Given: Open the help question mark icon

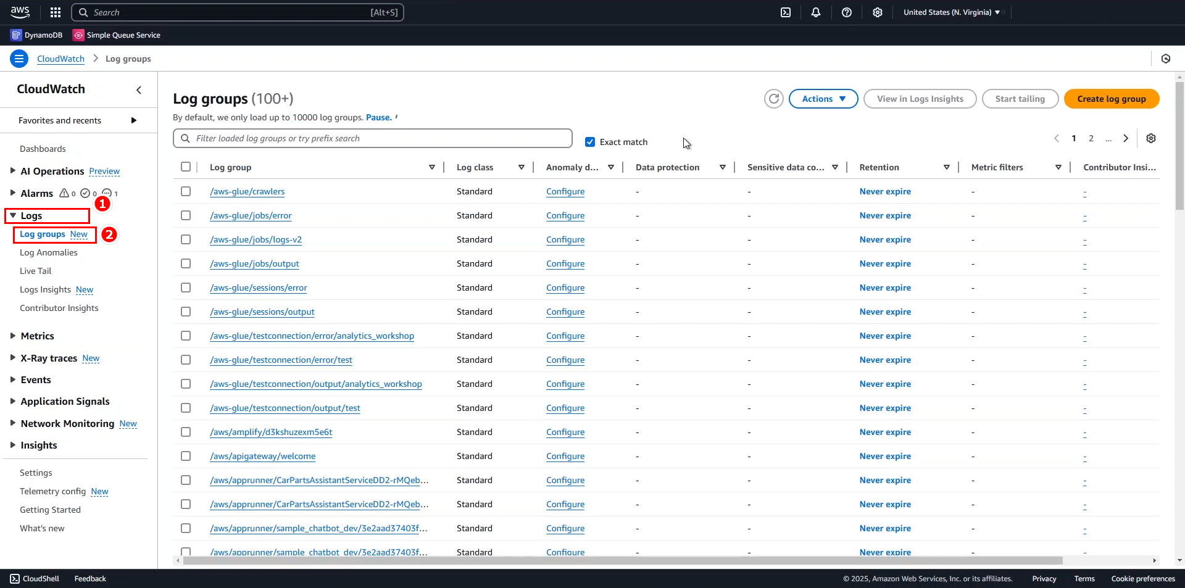Looking at the screenshot, I should click(x=847, y=12).
